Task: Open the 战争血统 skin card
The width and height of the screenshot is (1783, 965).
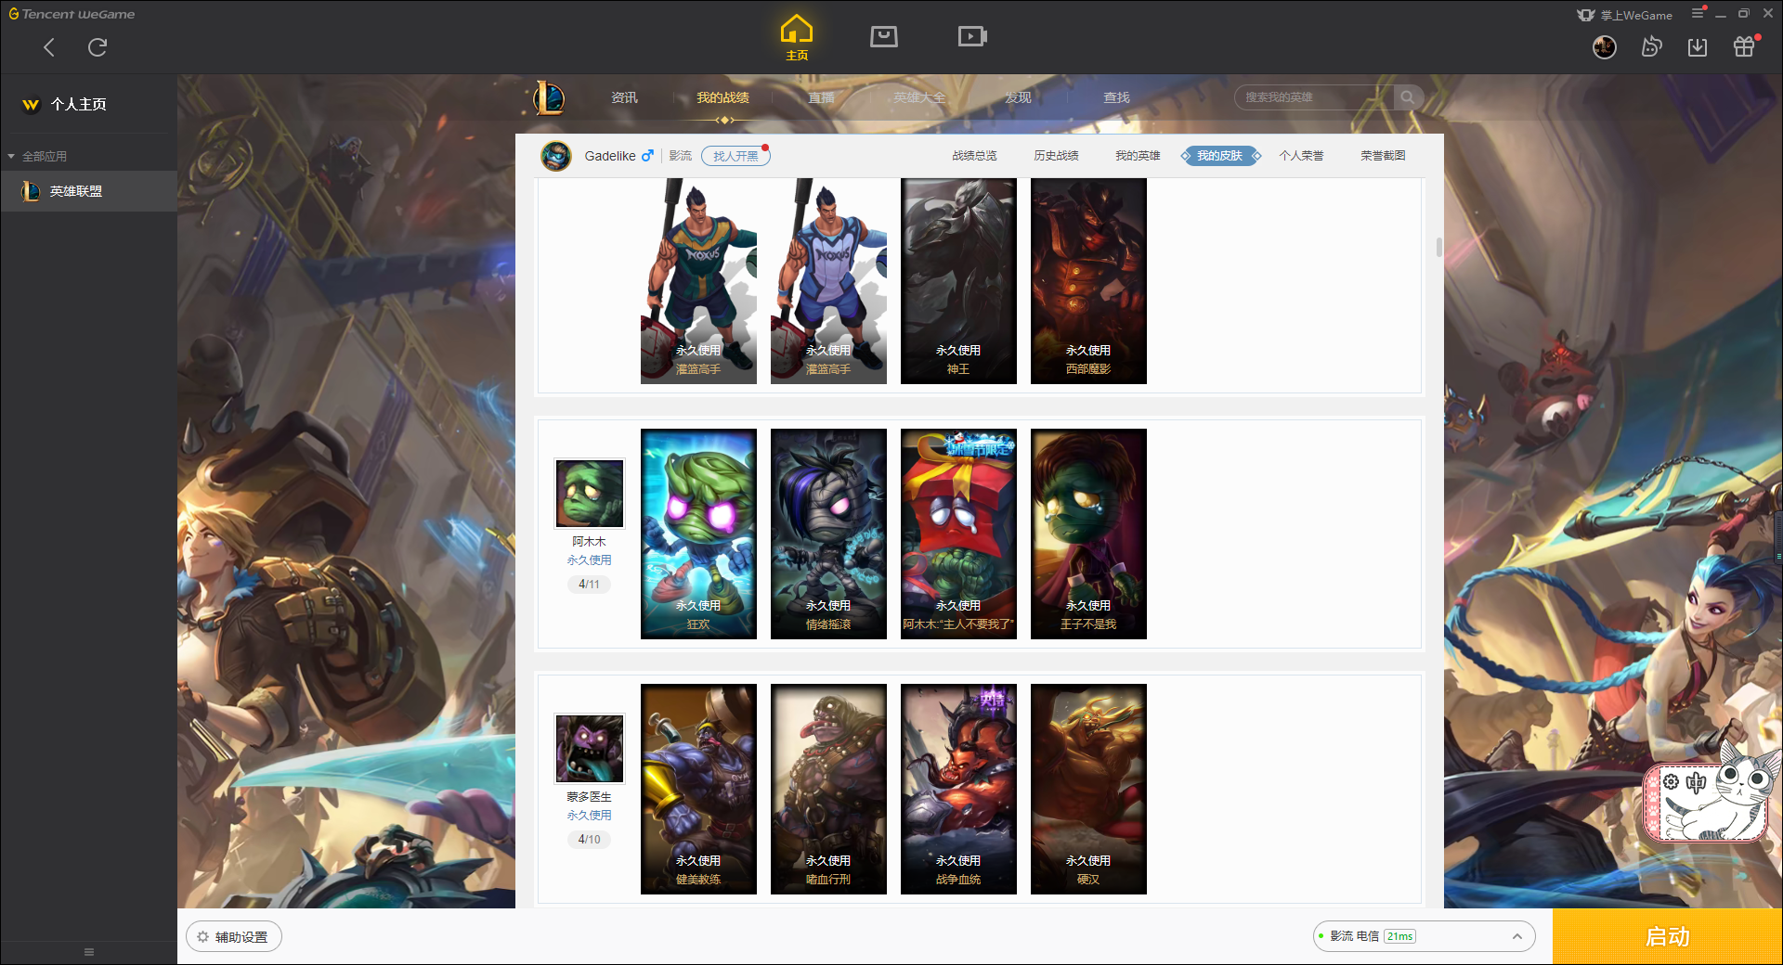Action: point(958,789)
